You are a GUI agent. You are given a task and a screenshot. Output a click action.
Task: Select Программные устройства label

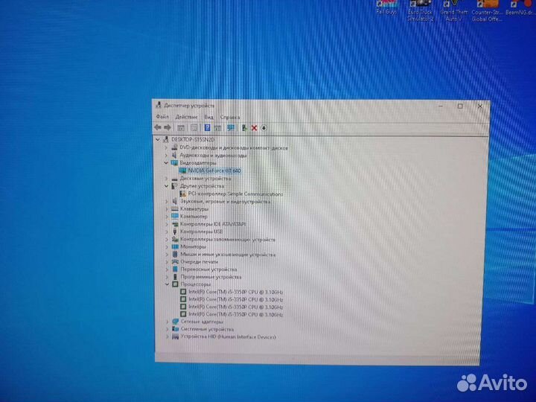pos(211,277)
